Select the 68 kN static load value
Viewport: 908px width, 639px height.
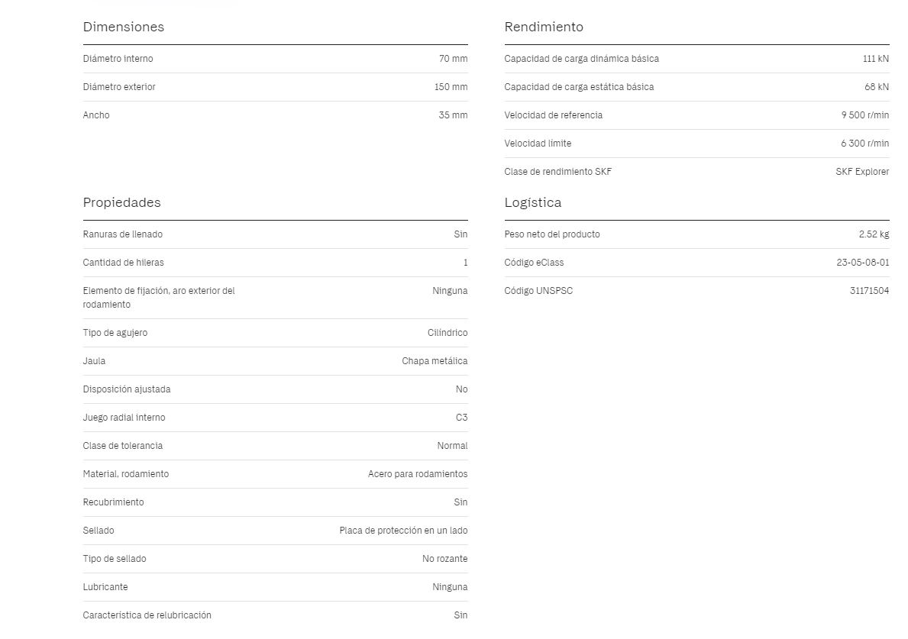coord(877,87)
